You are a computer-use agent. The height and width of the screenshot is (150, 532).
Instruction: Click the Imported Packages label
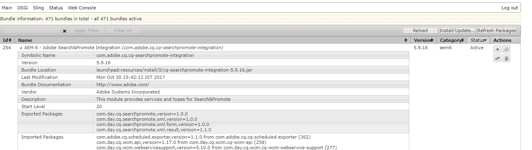pos(42,137)
